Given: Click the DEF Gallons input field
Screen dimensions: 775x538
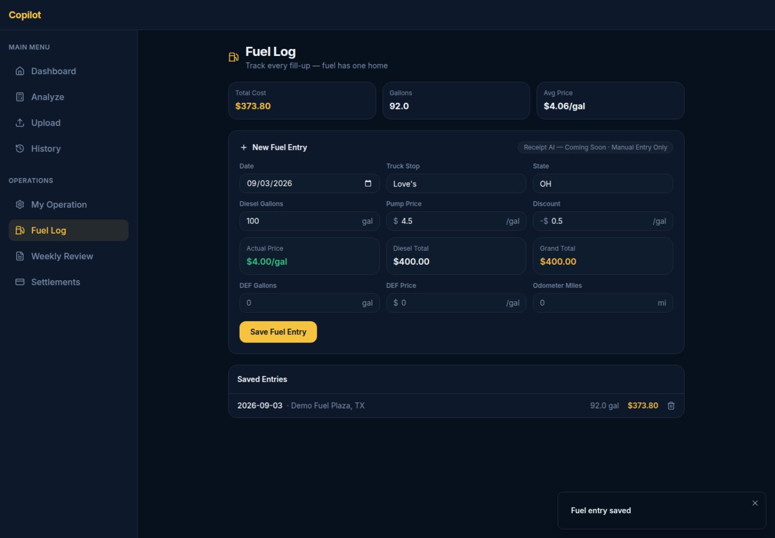Looking at the screenshot, I should pos(309,303).
